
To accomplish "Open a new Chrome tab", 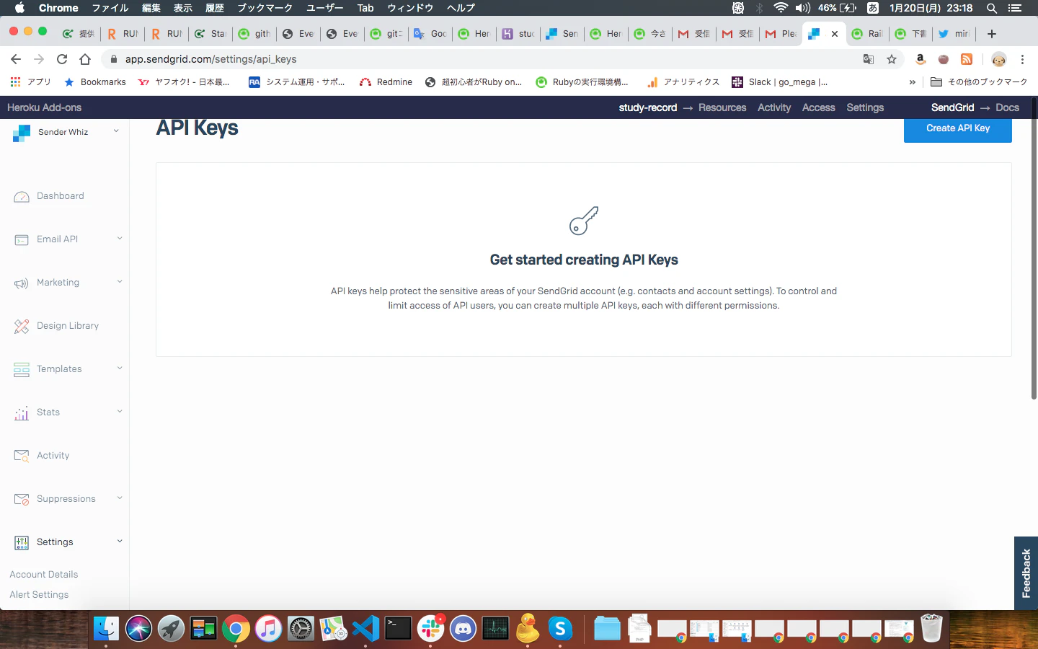I will (992, 34).
